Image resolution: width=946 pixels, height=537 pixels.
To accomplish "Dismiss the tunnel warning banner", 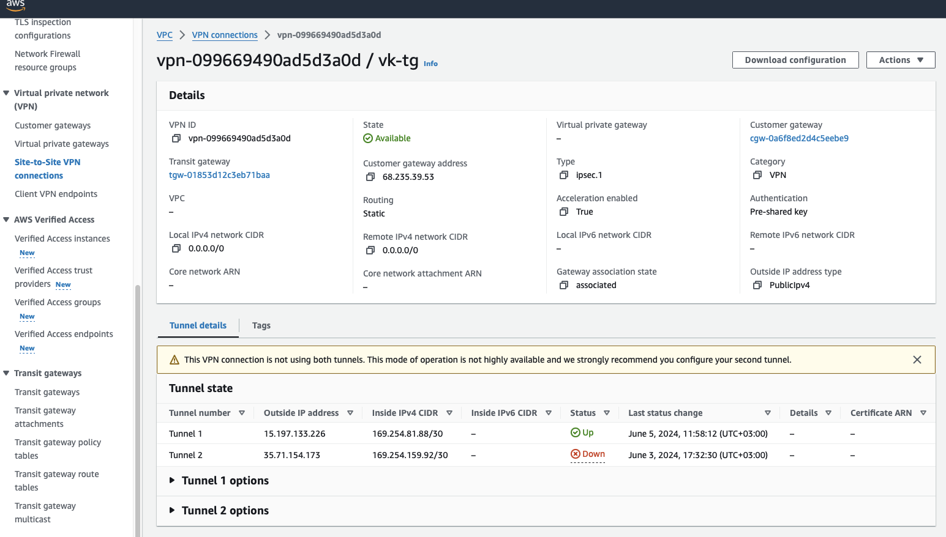I will point(917,360).
